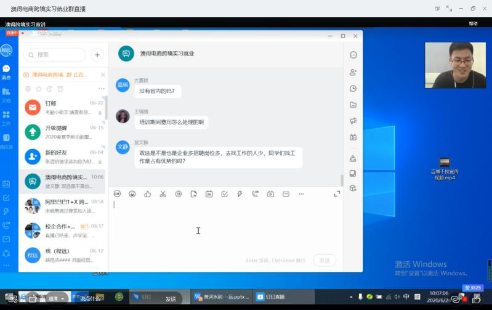Click the plus button beside search box

(97, 55)
